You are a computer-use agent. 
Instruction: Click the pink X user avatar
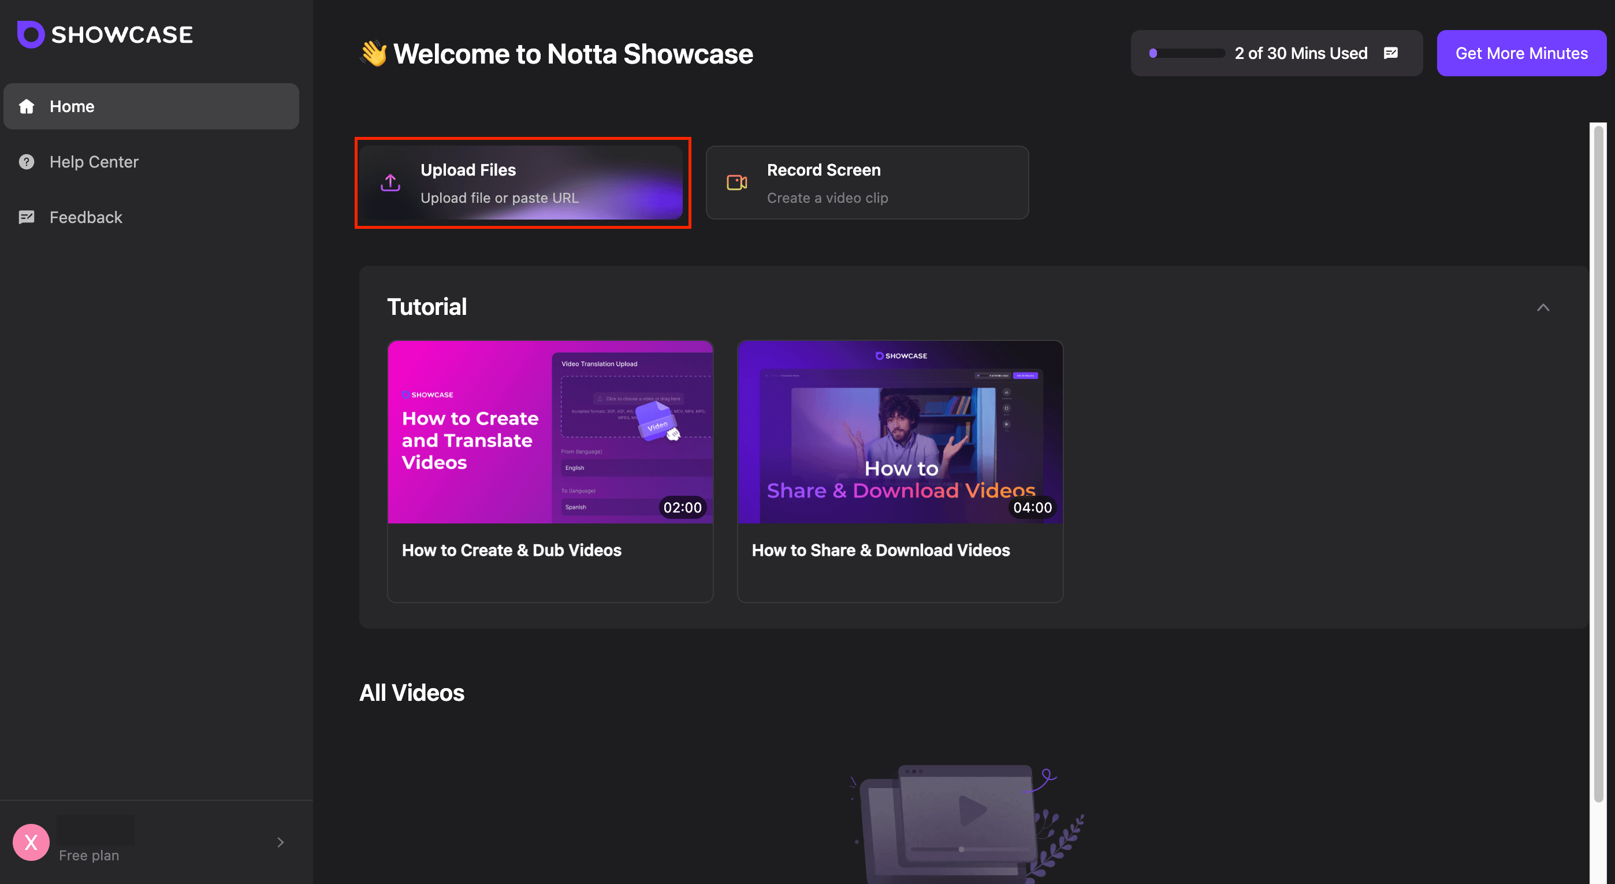pos(31,842)
